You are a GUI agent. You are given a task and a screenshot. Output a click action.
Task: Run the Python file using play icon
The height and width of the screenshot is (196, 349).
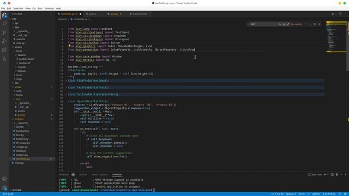[333, 14]
